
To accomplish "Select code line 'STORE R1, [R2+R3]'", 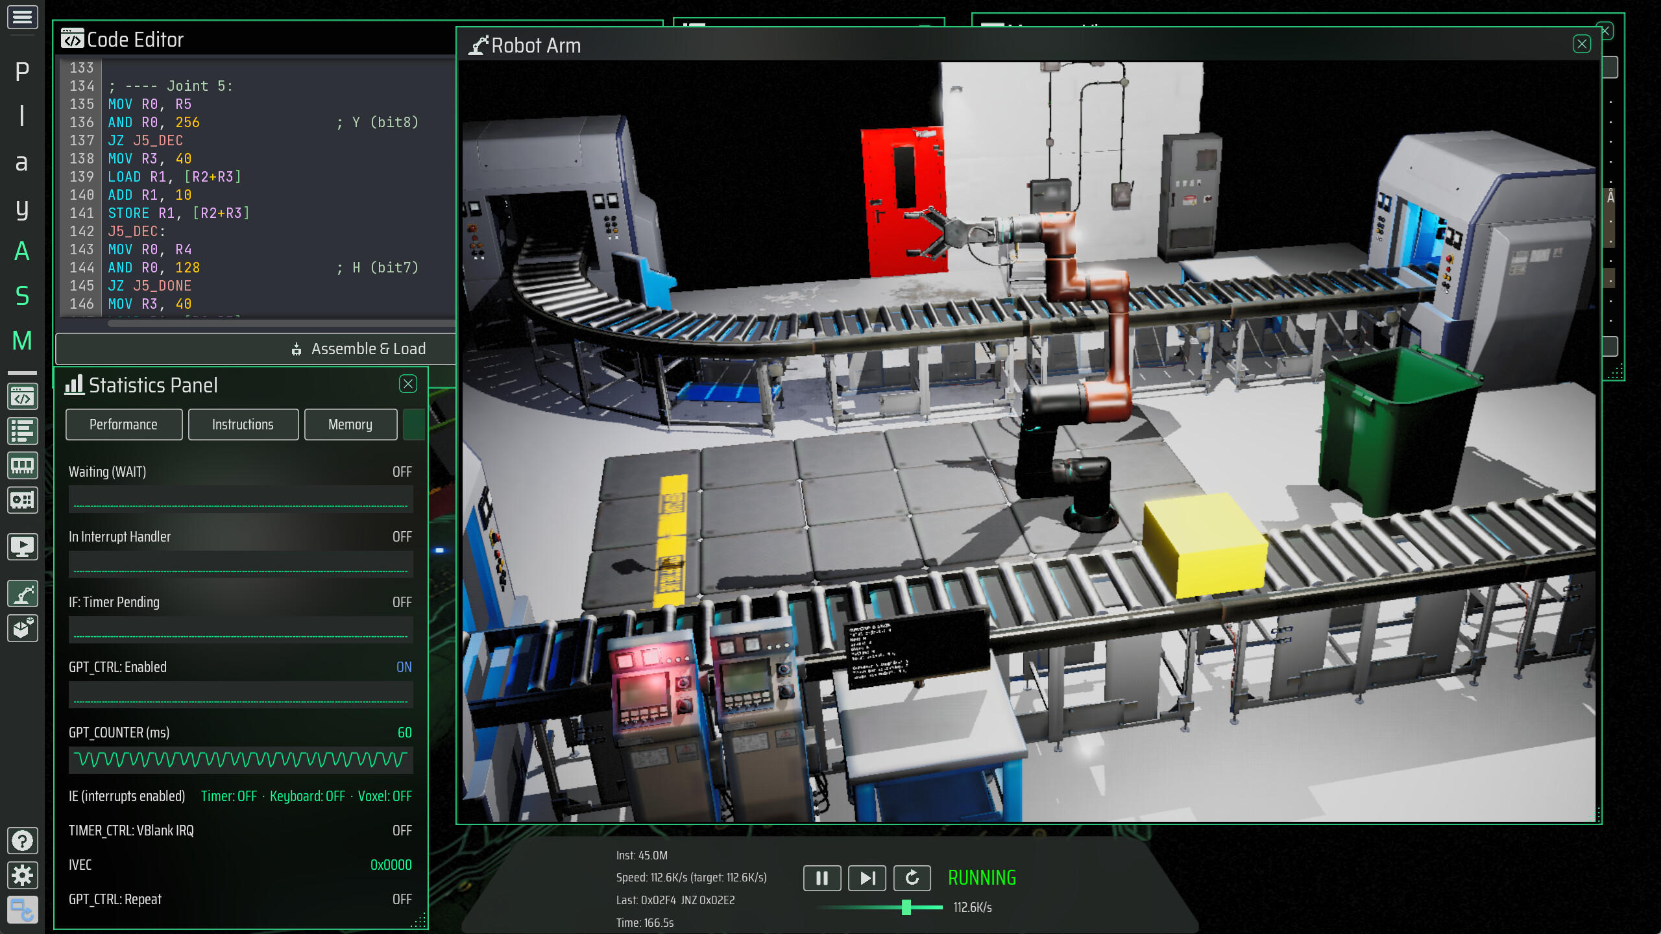I will click(x=178, y=213).
